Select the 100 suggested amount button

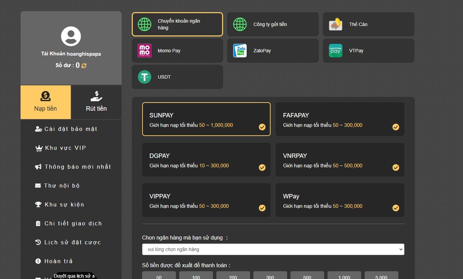[196, 275]
